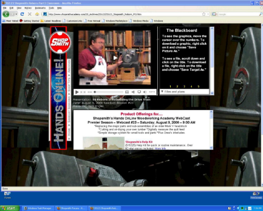Open the search engine selector dropdown
Screen dimensions: 263x211
point(215,14)
